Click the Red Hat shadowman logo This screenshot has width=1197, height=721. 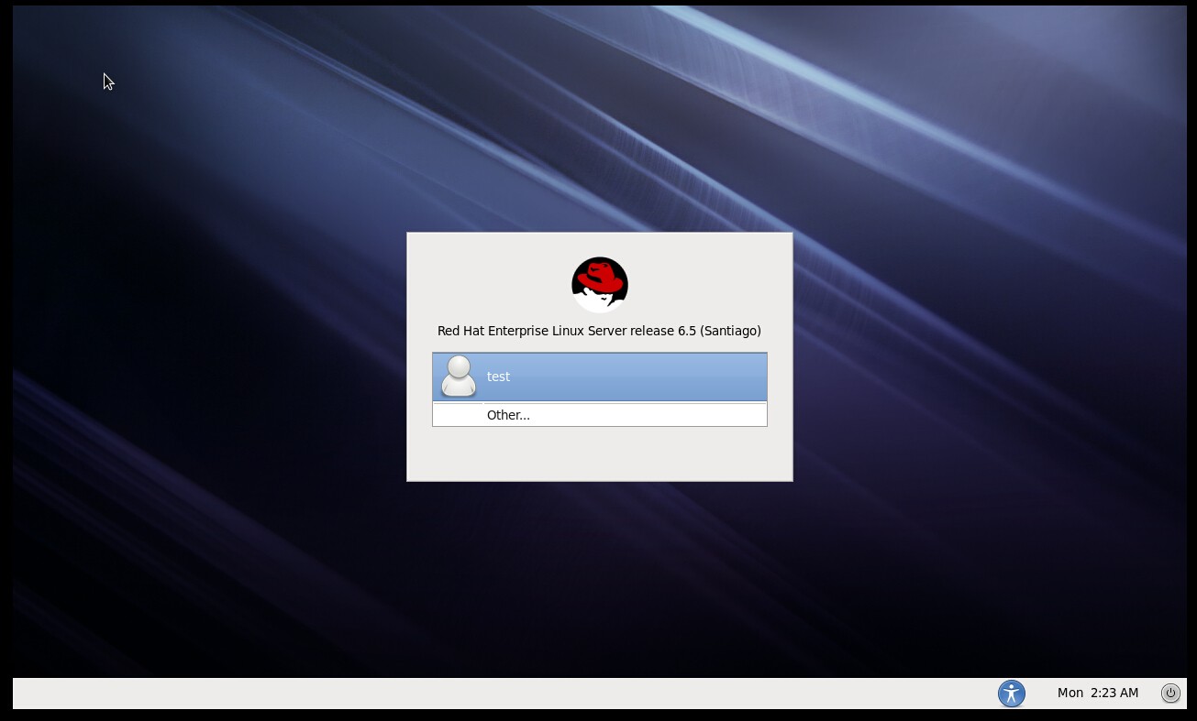point(599,285)
